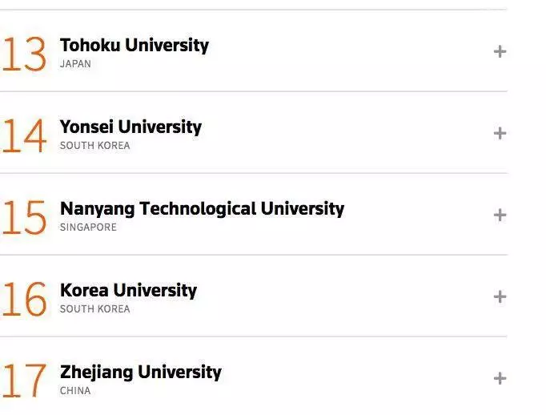Expand the Korea University plus icon
Screen dimensions: 546x415
[500, 297]
